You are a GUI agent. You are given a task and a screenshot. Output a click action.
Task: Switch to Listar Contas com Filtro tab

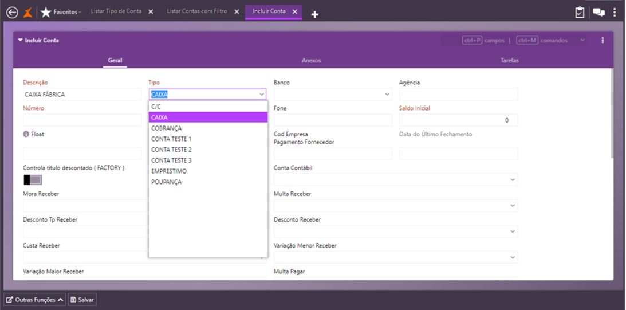point(196,11)
